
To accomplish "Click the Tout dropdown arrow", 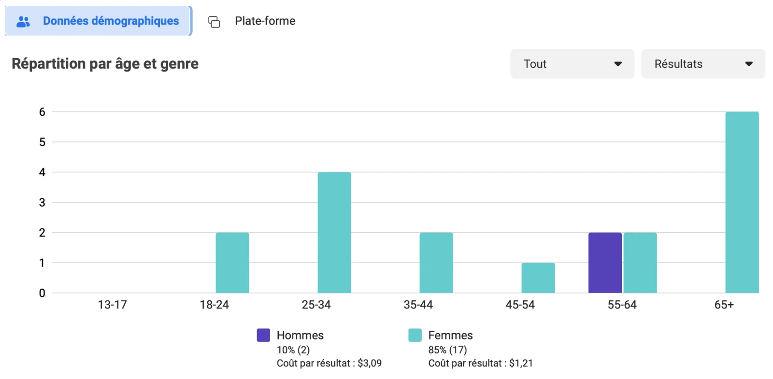I will click(617, 64).
